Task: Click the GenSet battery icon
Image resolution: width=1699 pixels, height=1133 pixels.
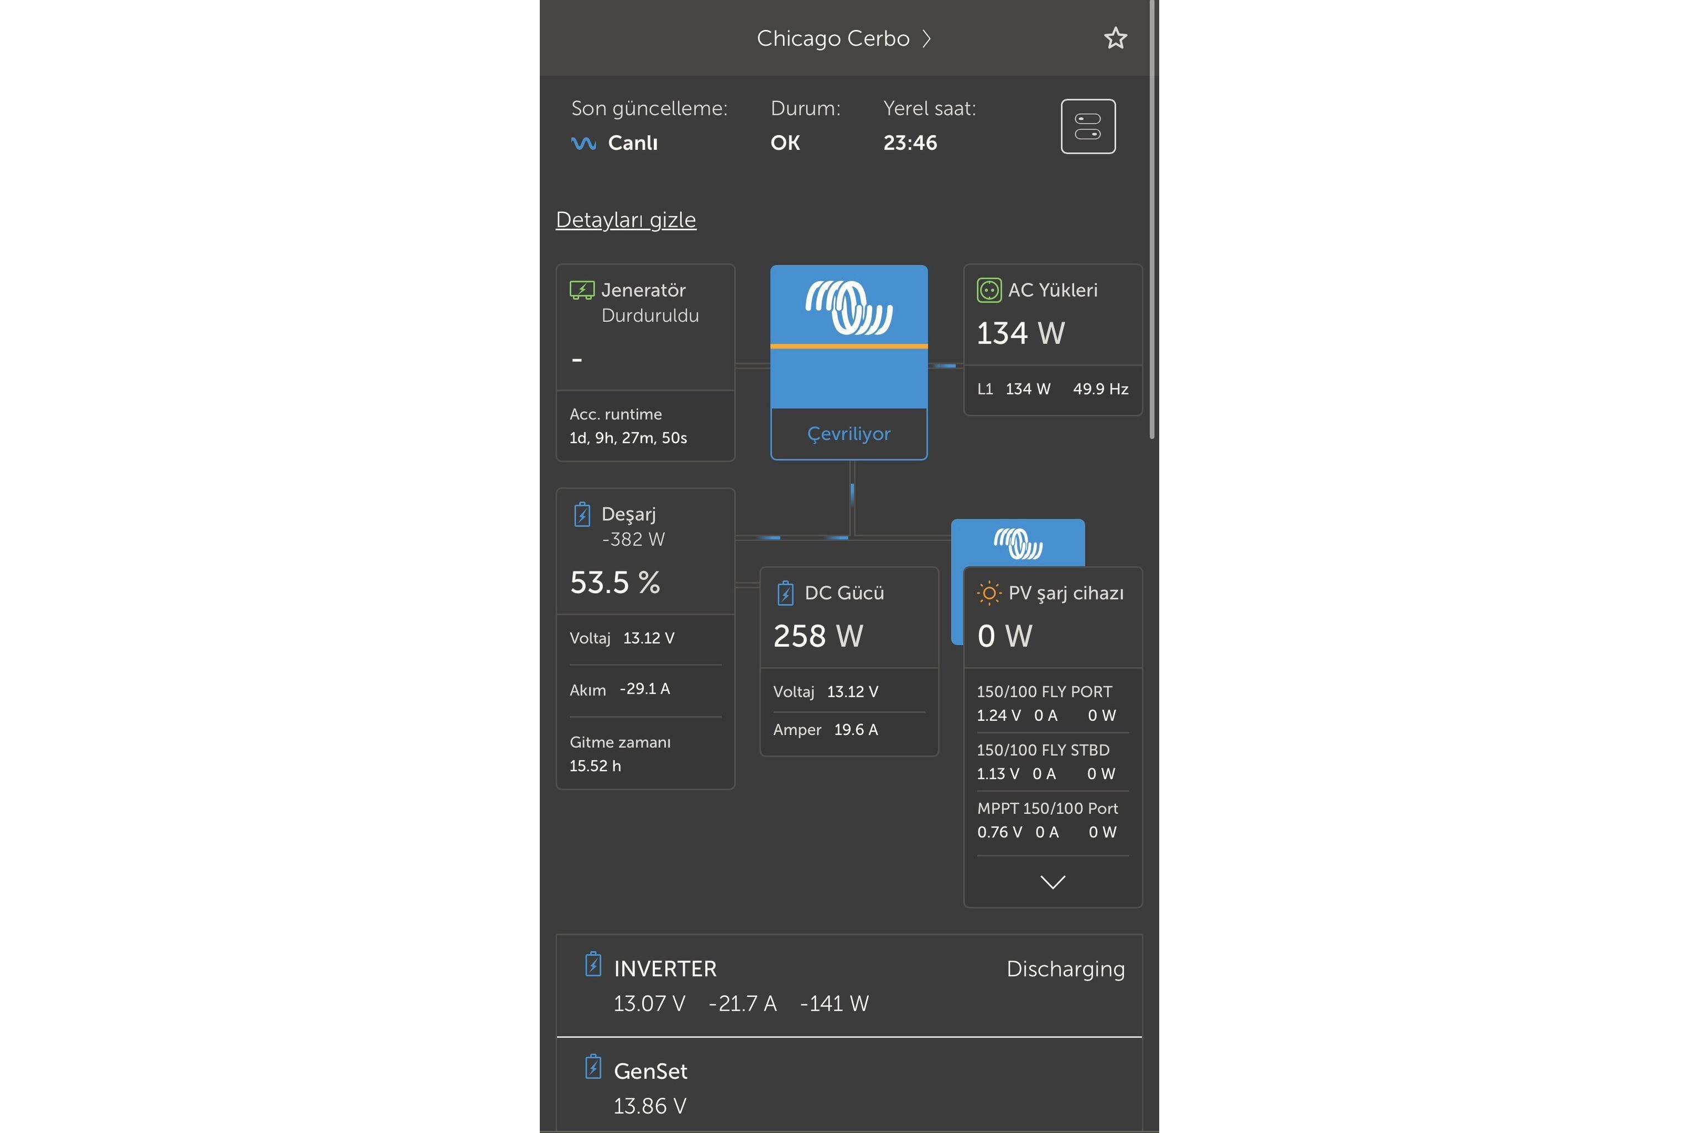Action: tap(593, 1067)
